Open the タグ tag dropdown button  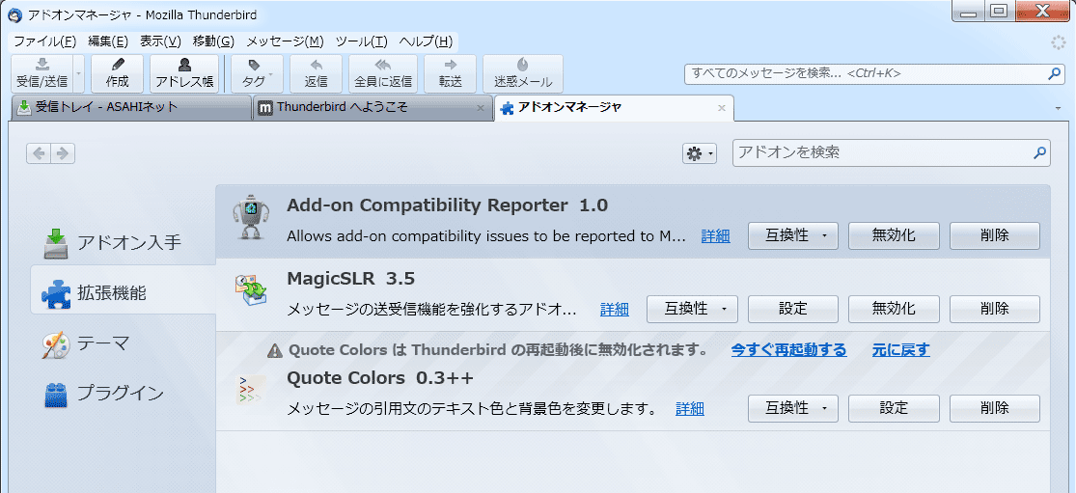click(x=258, y=73)
